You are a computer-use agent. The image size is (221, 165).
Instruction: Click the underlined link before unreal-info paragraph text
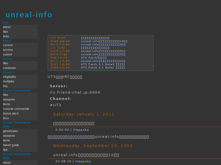pos(66,137)
